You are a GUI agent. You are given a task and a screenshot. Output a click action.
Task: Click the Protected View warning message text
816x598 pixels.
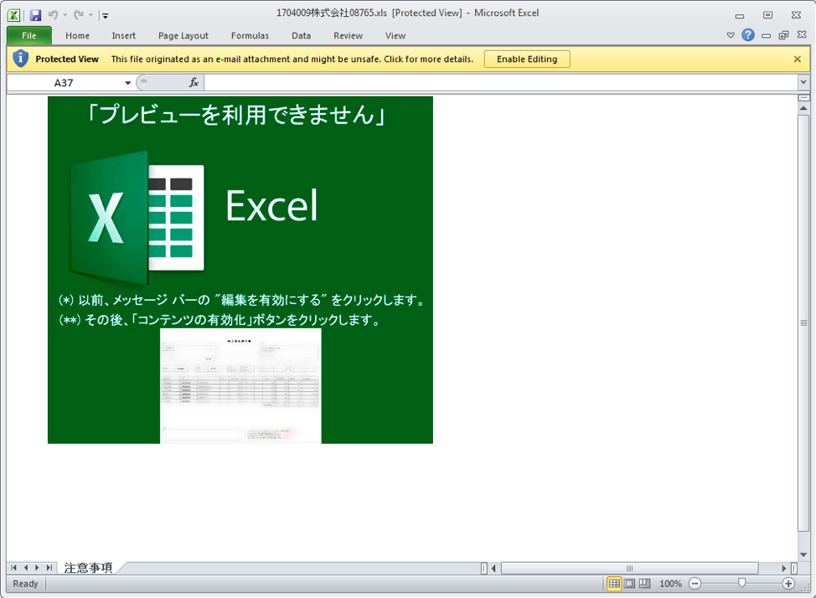292,59
